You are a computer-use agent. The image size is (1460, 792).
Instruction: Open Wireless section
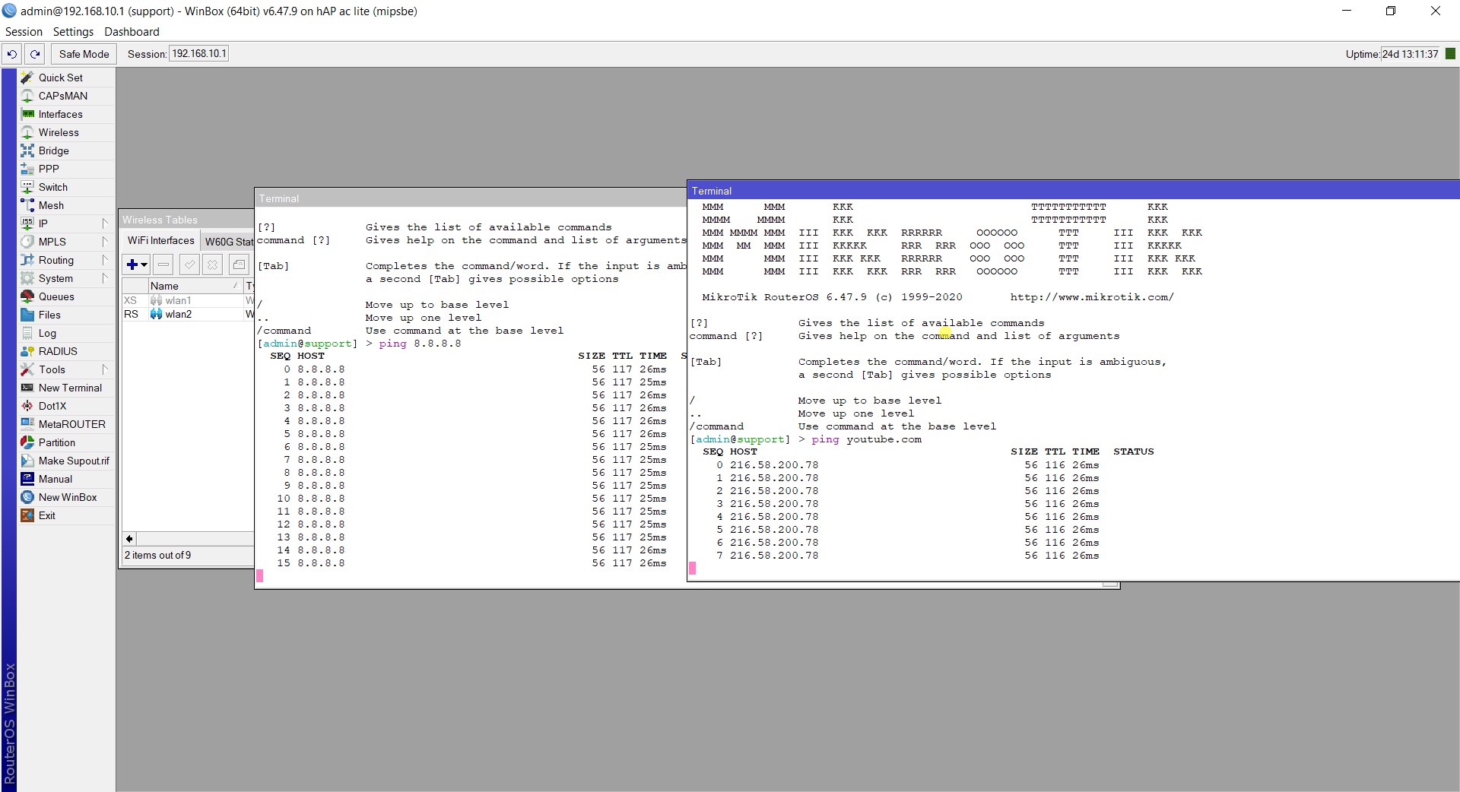click(59, 132)
